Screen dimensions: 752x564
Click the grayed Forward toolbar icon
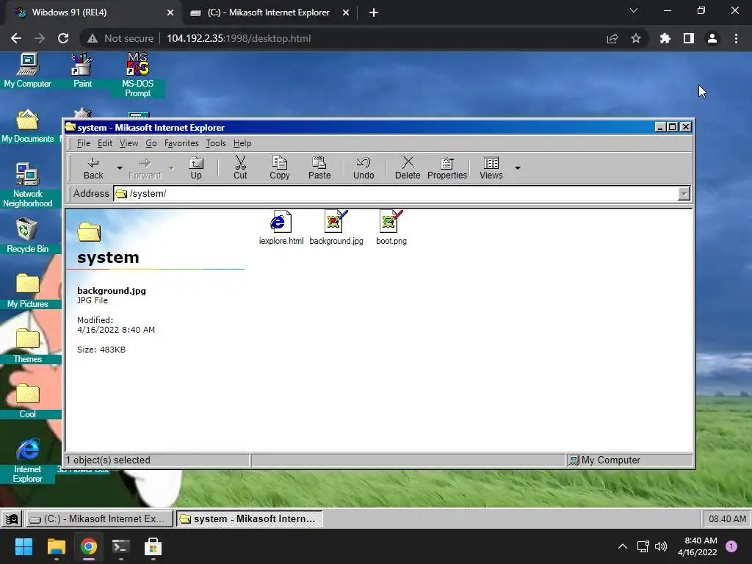(145, 168)
